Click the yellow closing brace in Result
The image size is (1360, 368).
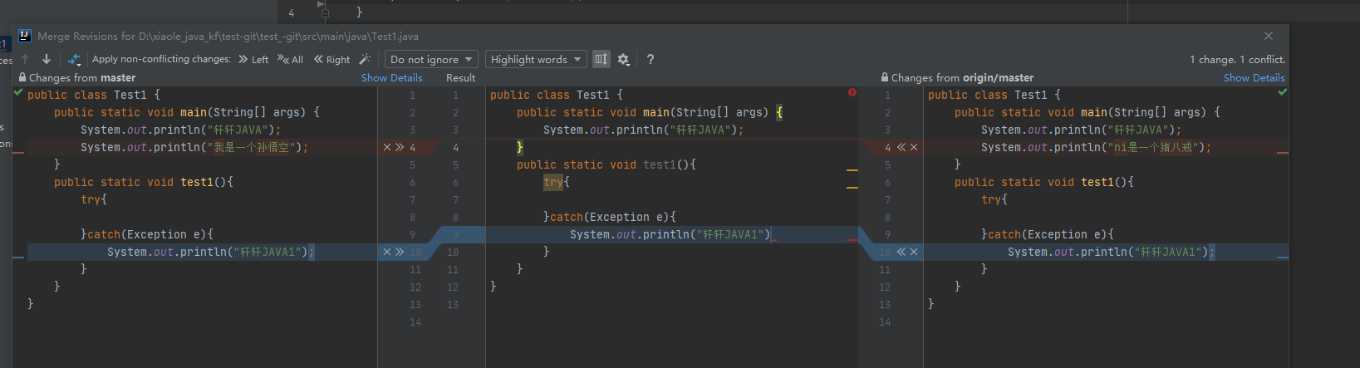coord(520,147)
